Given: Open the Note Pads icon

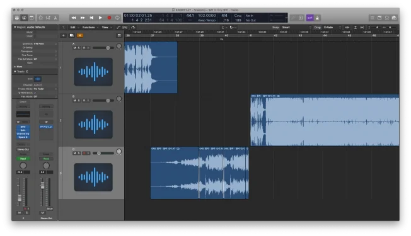Looking at the screenshot, I should [x=379, y=18].
